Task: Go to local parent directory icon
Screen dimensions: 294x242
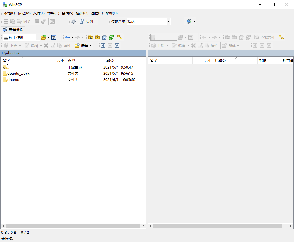Action: (x=91, y=37)
